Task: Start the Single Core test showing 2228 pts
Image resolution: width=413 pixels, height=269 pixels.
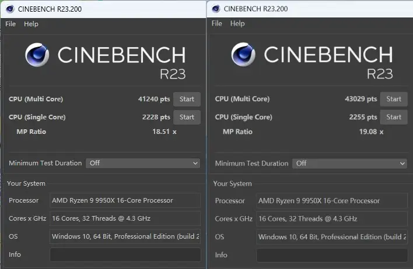Action: pos(187,117)
